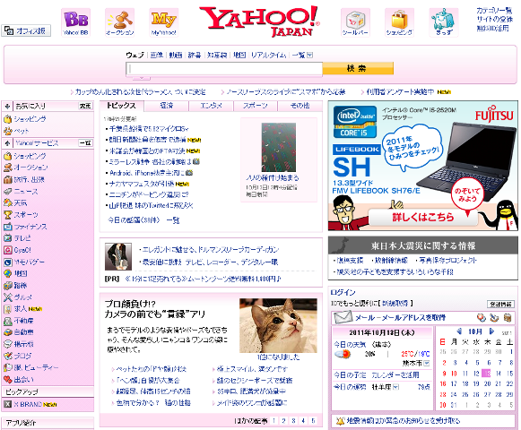Open 路線 in the sidebar
The image size is (521, 430).
click(x=21, y=285)
